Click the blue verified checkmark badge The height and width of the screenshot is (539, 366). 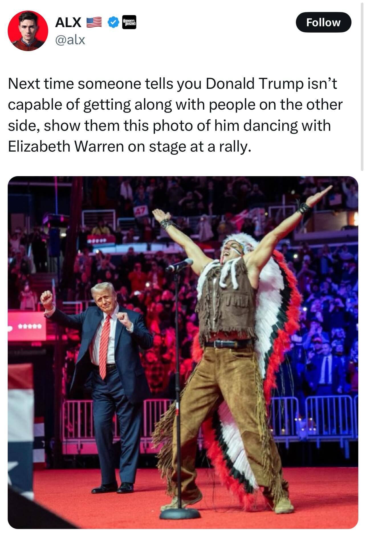(114, 23)
